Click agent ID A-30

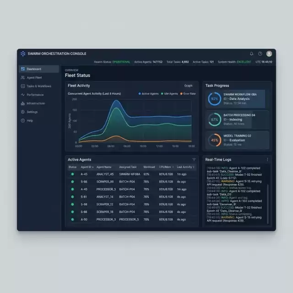[x=84, y=220]
